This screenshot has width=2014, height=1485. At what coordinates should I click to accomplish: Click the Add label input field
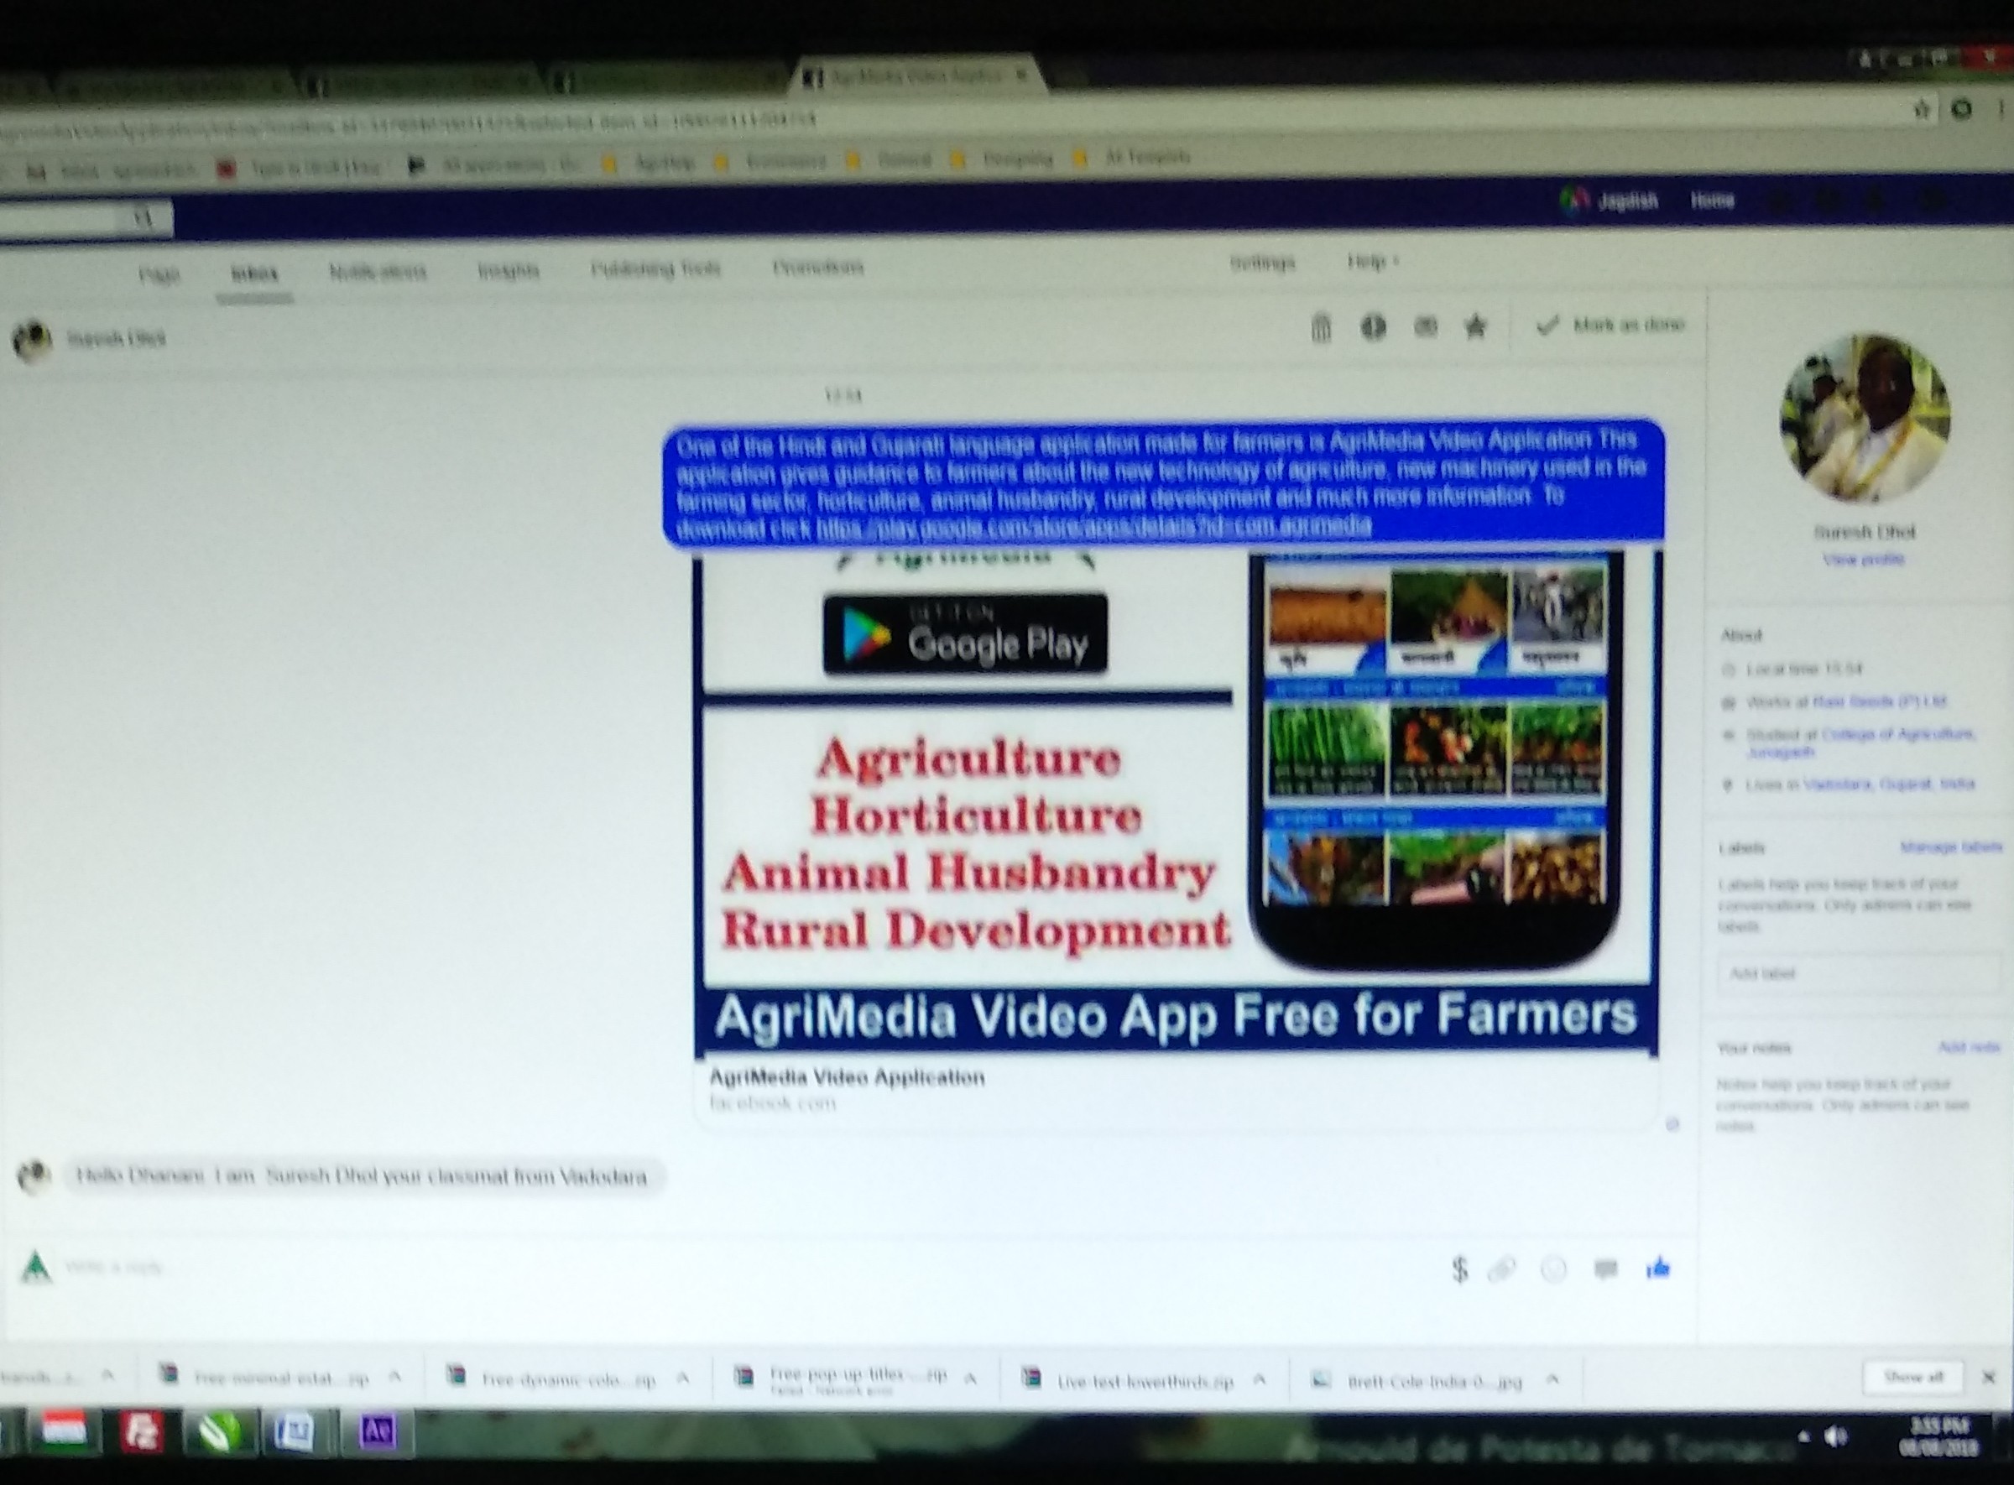1860,973
